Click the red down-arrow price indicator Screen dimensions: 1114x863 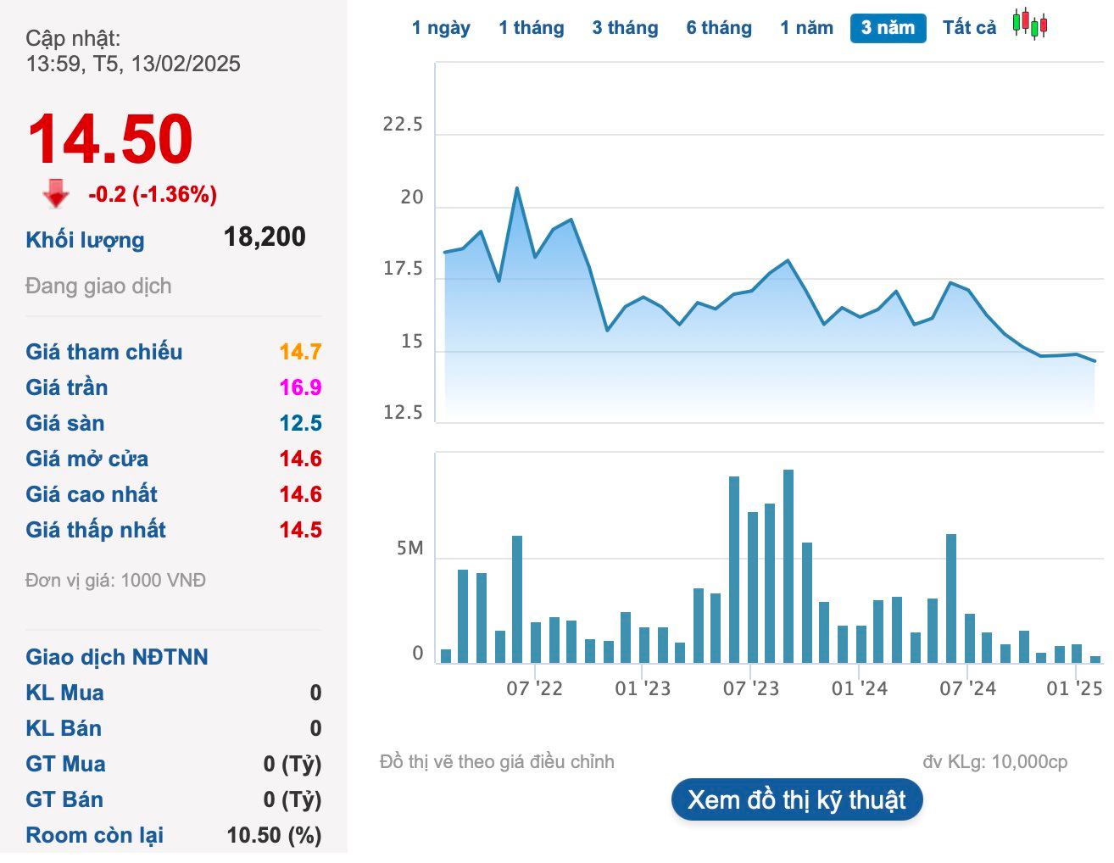tap(56, 193)
